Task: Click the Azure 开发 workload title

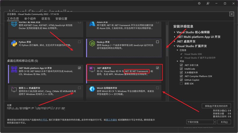Action: pyautogui.click(x=102, y=22)
